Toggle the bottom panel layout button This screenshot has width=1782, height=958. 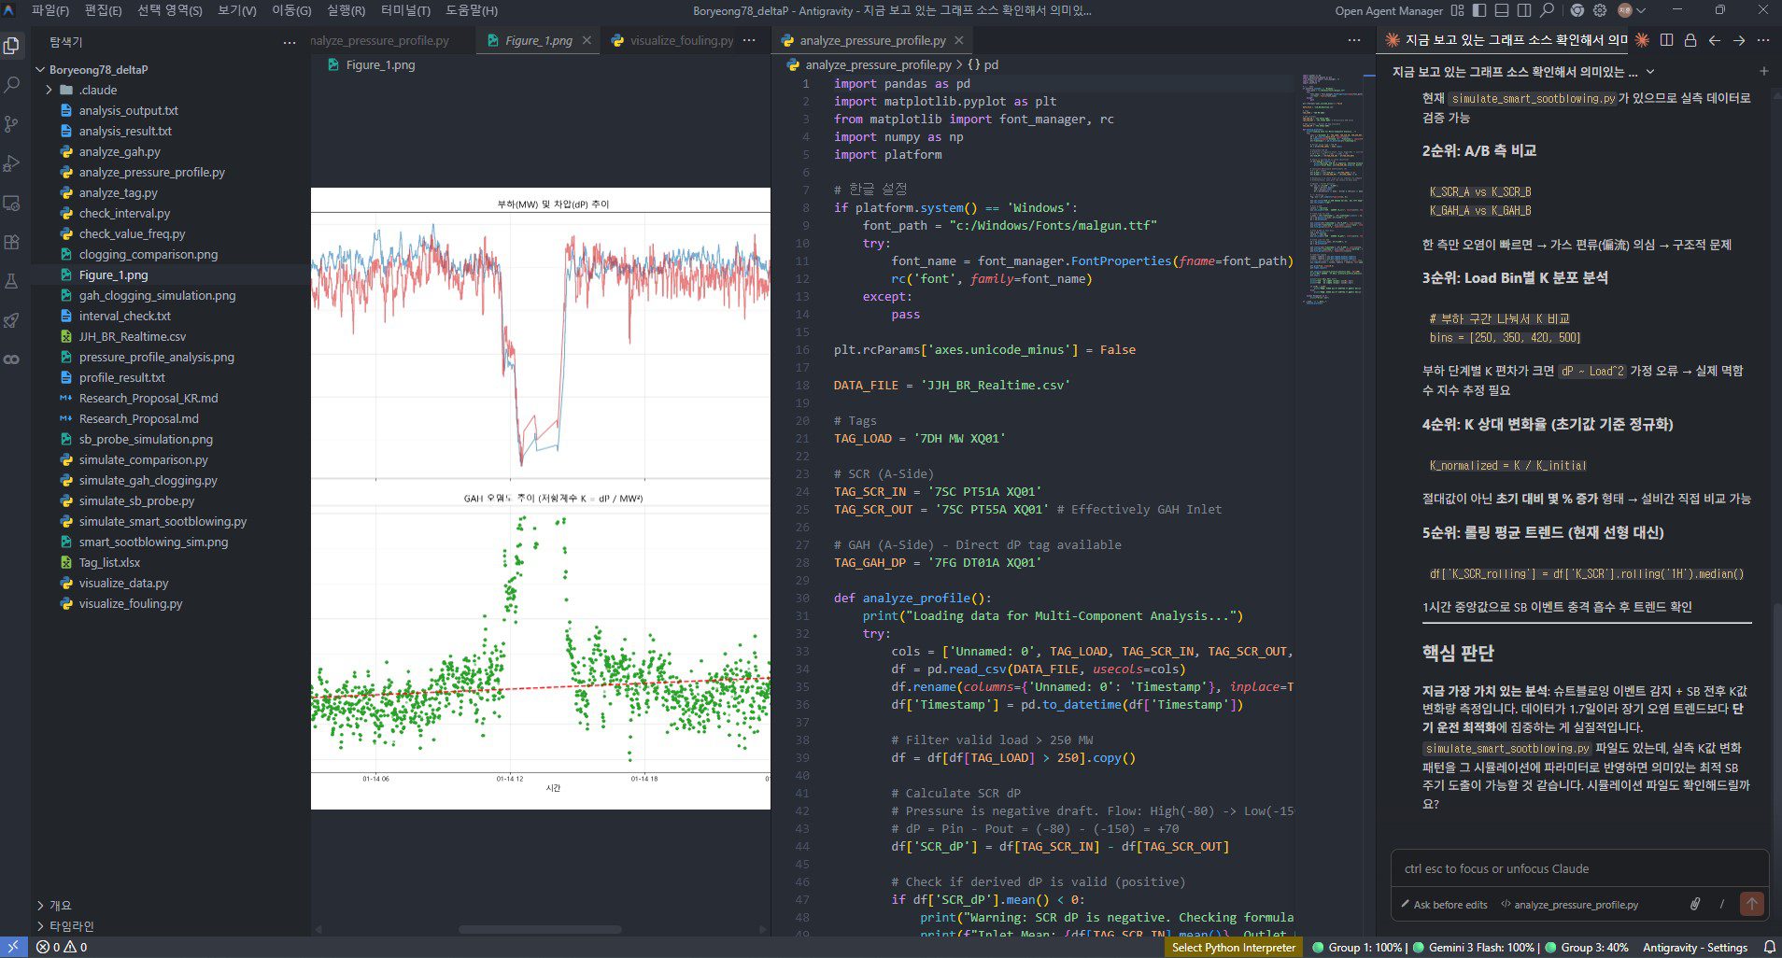point(1501,10)
